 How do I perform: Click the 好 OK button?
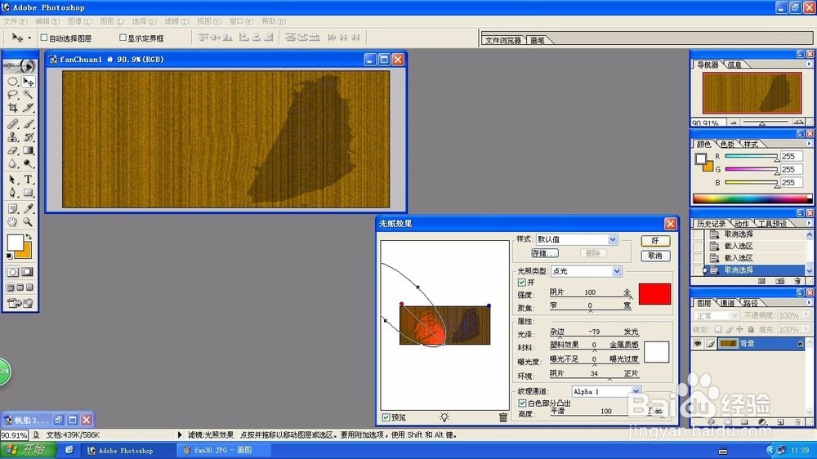point(655,241)
